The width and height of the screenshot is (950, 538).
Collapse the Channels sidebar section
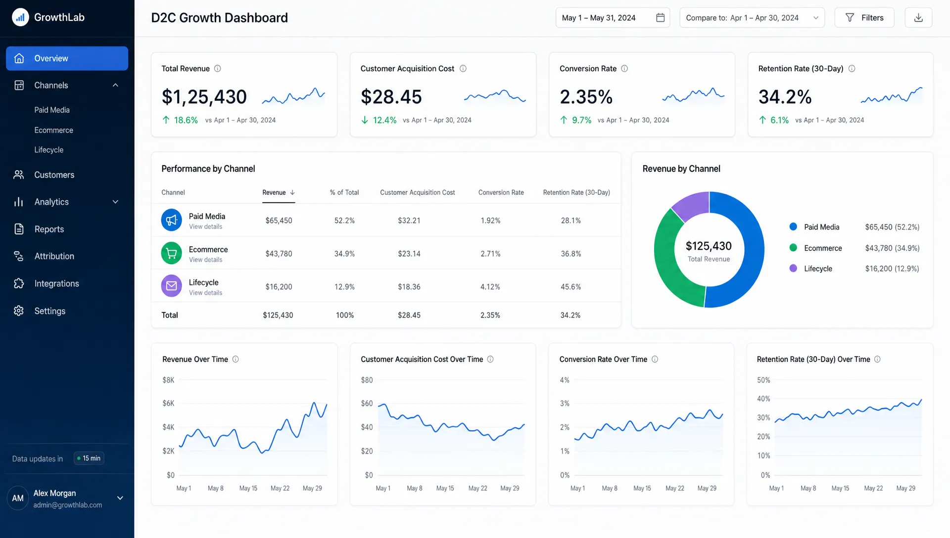coord(115,85)
